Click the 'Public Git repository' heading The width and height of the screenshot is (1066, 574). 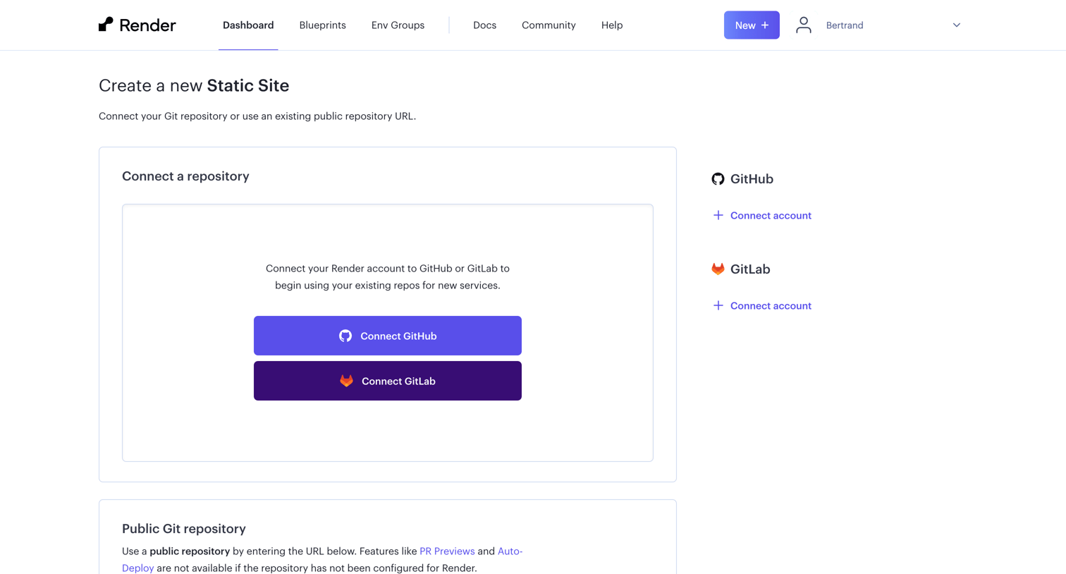coord(184,529)
